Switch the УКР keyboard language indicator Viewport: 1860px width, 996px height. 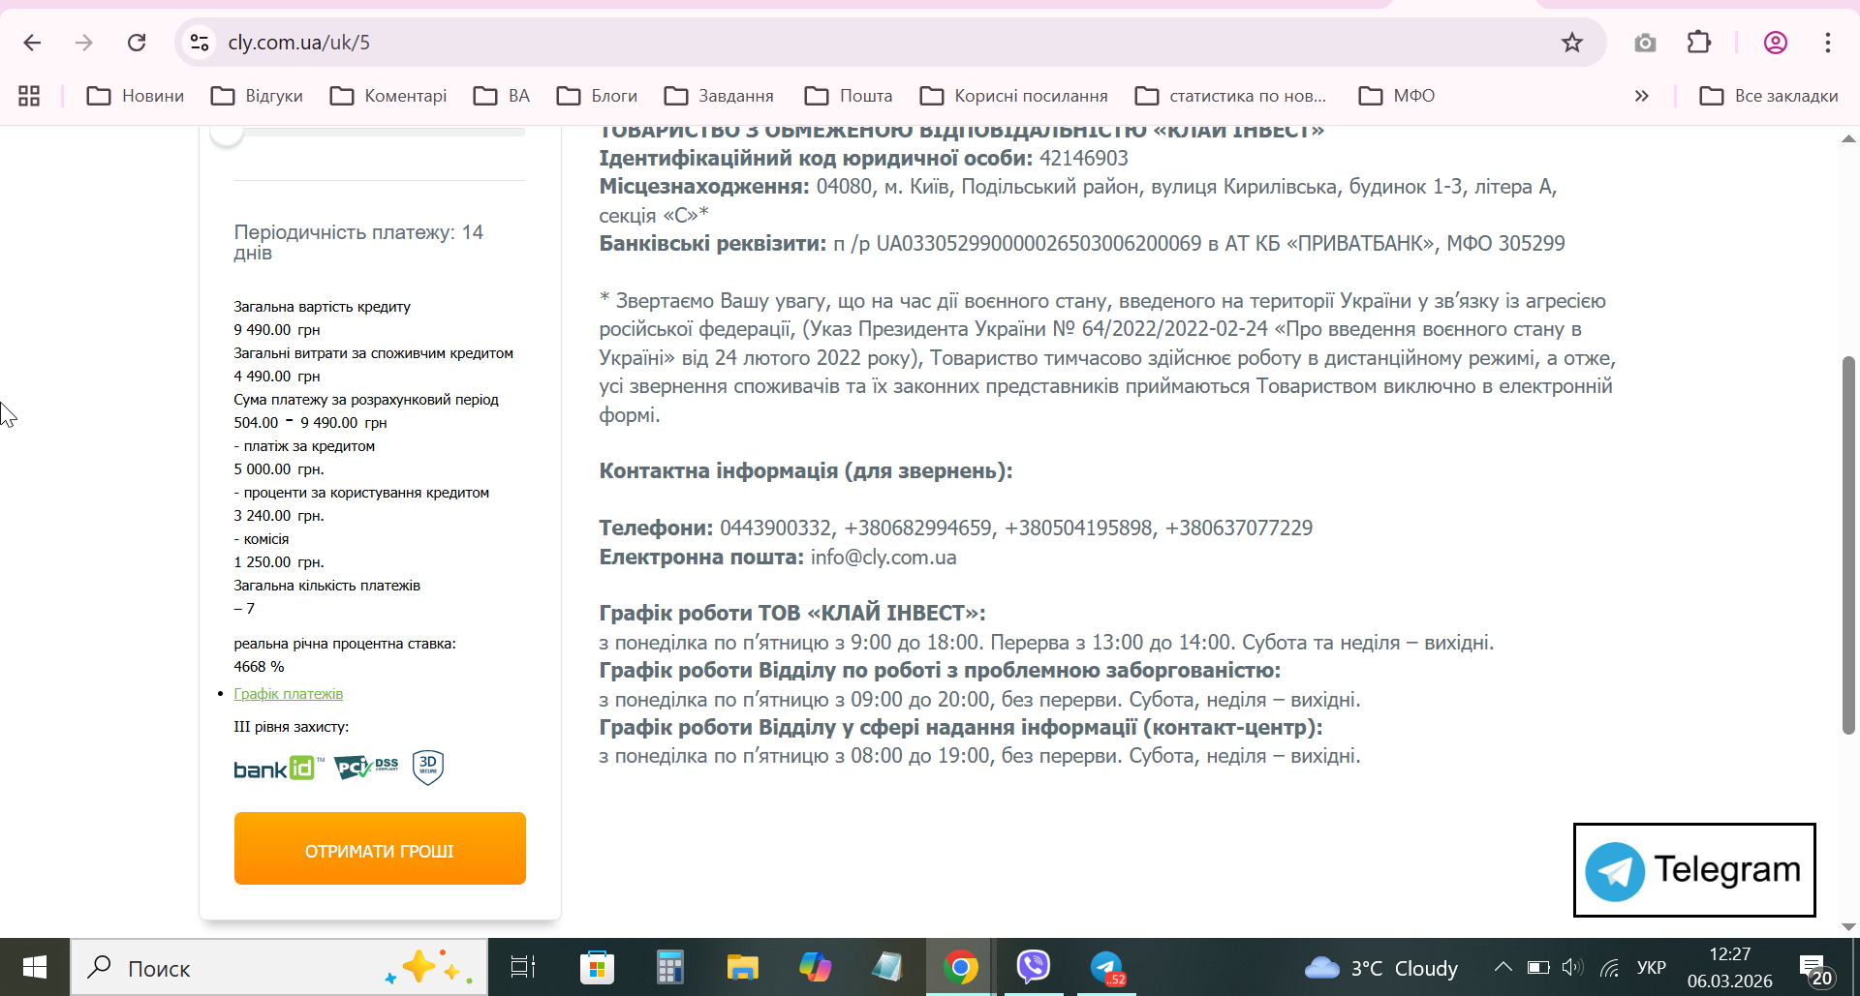coord(1652,968)
